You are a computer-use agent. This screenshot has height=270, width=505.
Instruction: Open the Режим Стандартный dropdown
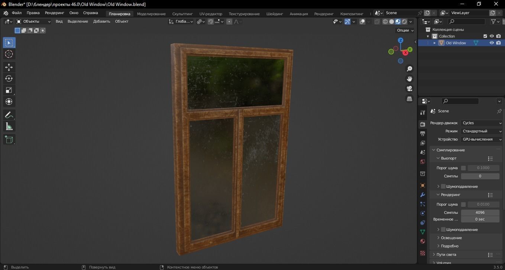(x=482, y=131)
